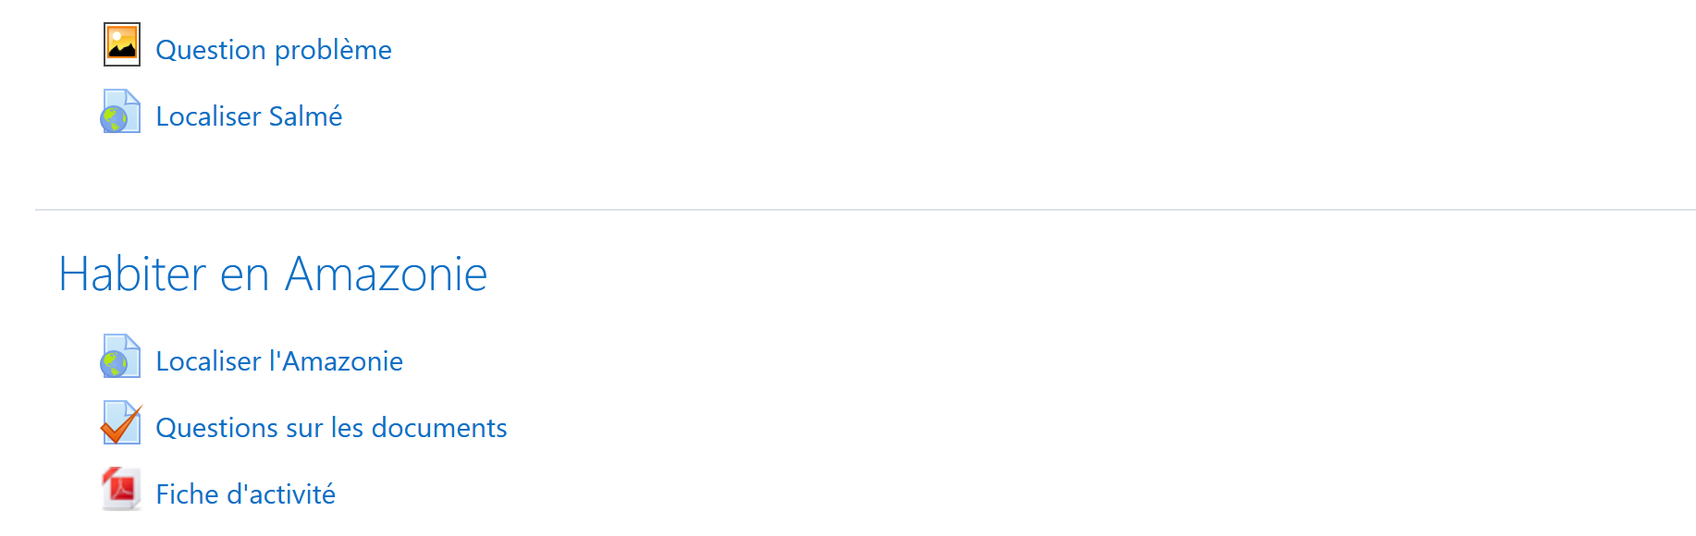Open the Question problème link

(x=274, y=50)
